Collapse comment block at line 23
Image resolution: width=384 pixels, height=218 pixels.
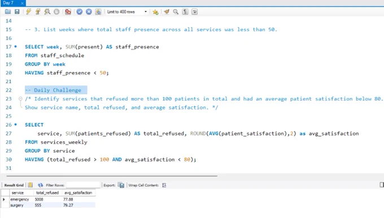click(20, 99)
